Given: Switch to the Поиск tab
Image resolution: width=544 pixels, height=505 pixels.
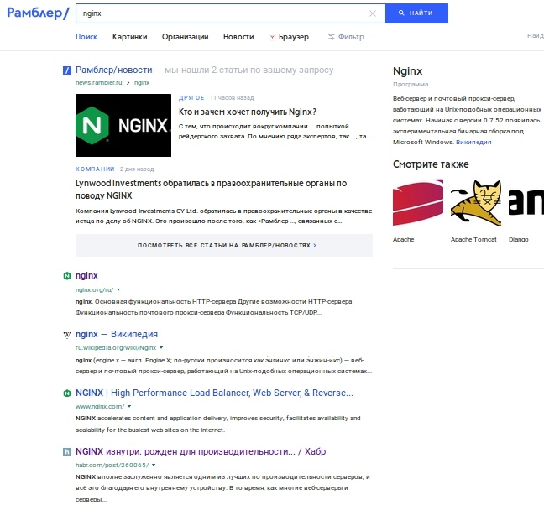Looking at the screenshot, I should point(86,37).
